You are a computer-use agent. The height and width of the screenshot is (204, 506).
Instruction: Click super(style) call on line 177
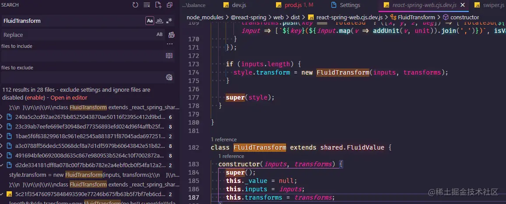[249, 97]
